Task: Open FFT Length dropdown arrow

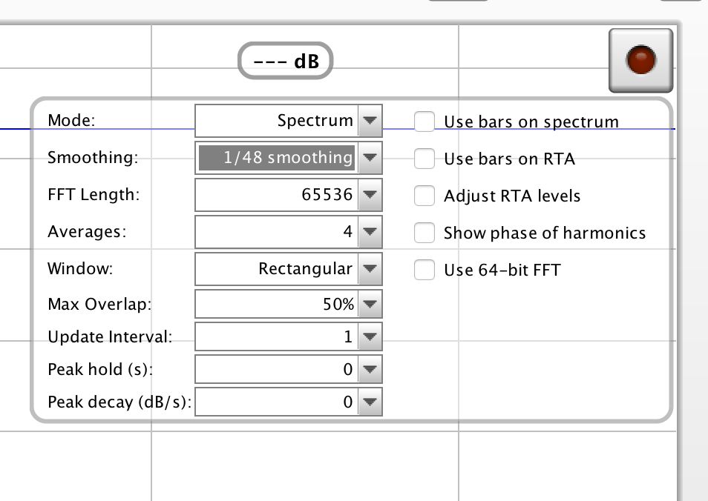Action: point(370,195)
